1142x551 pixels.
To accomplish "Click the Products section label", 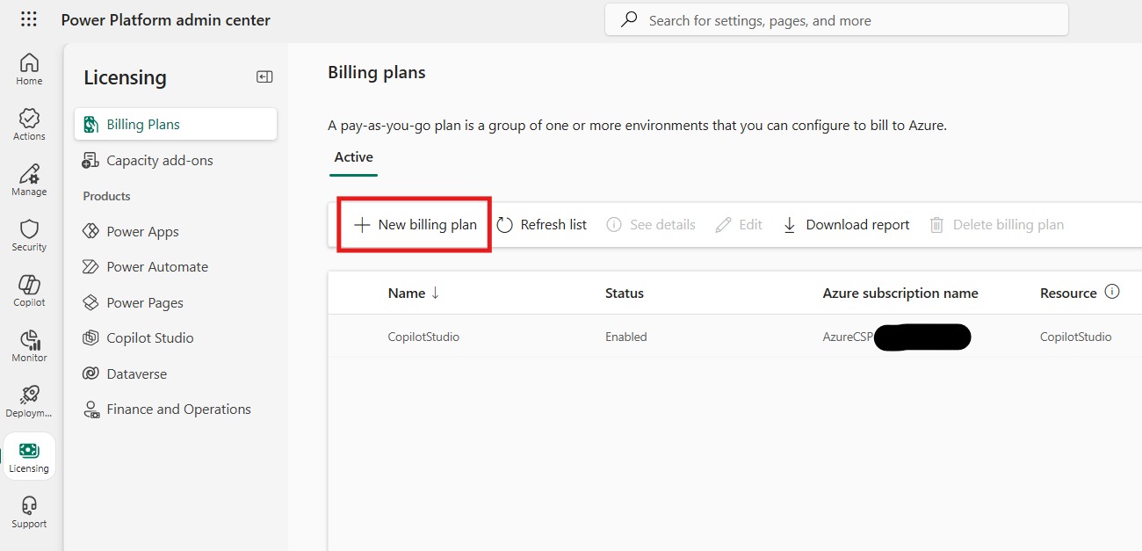I will click(x=106, y=196).
